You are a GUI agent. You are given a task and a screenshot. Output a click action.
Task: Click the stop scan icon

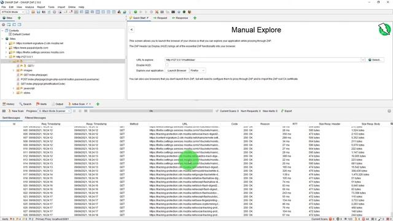pos(80,111)
